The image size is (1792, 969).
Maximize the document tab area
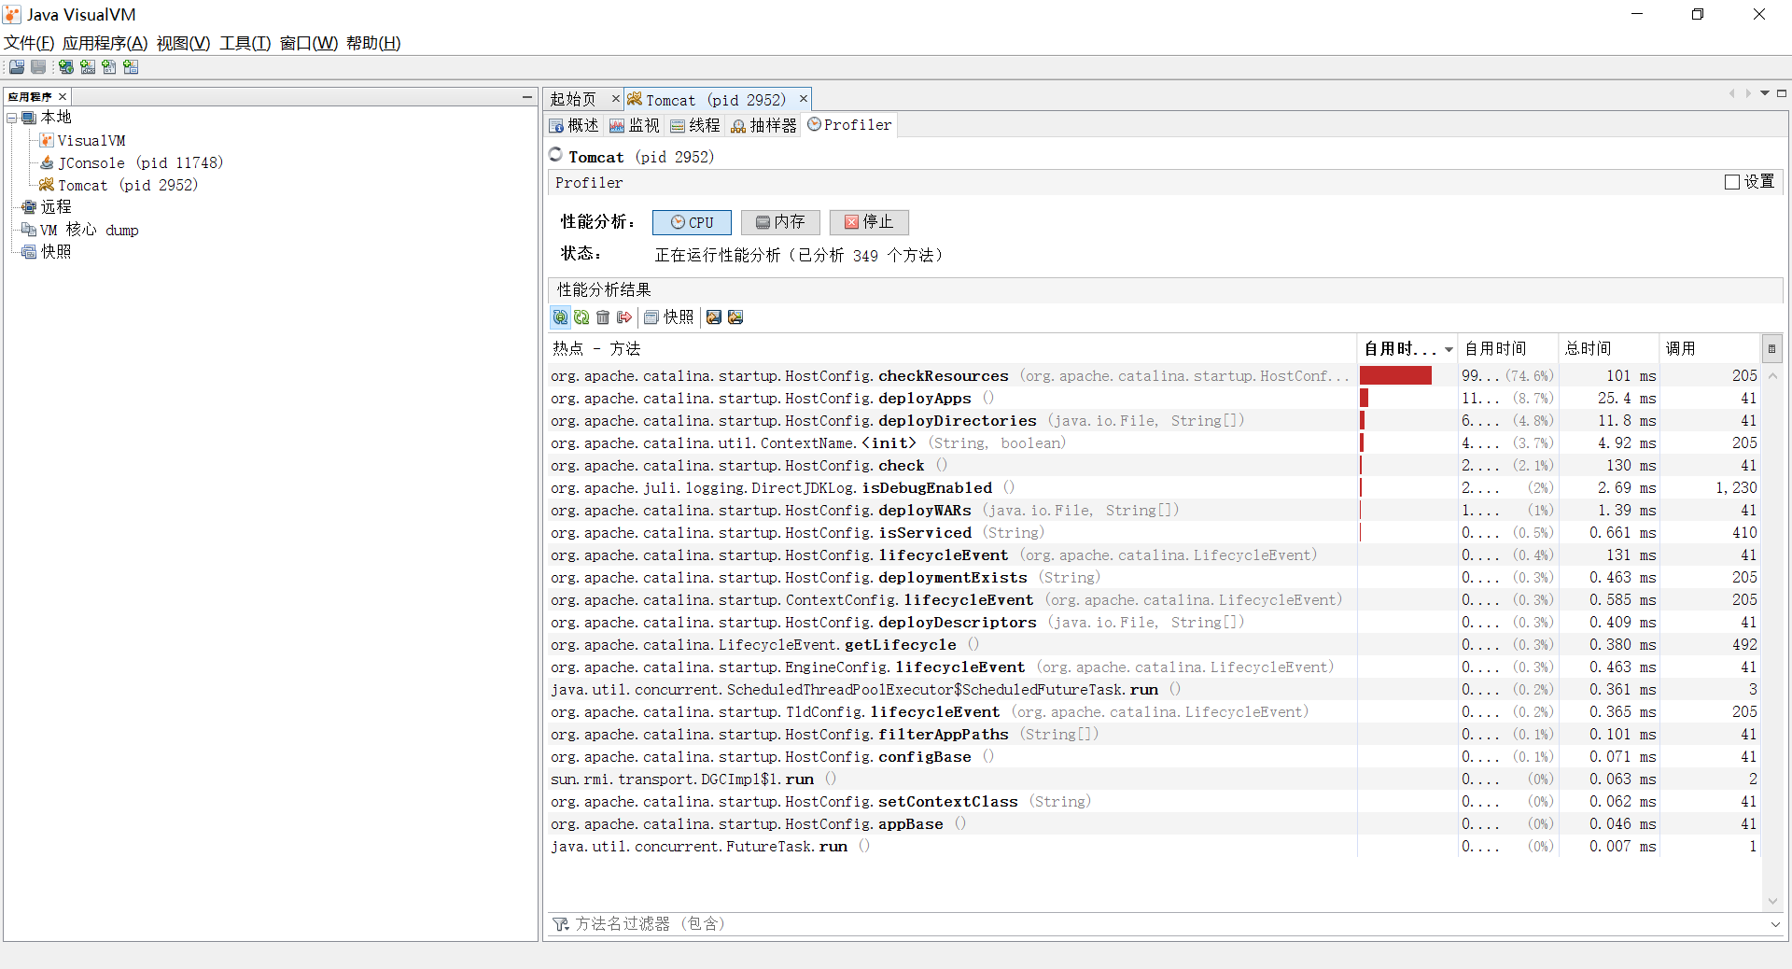(x=1782, y=93)
